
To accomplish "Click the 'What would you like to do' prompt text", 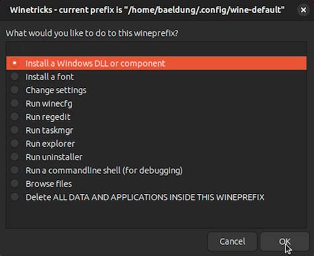I will click(92, 33).
